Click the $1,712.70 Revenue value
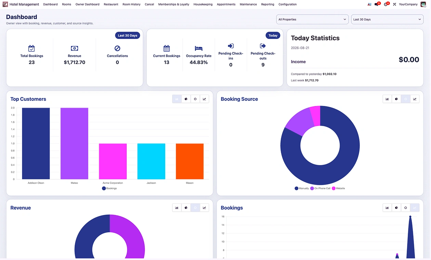431x260 pixels. pyautogui.click(x=75, y=63)
